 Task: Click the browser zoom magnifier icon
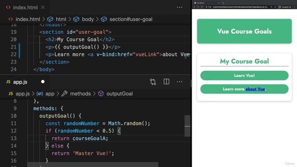point(271,7)
